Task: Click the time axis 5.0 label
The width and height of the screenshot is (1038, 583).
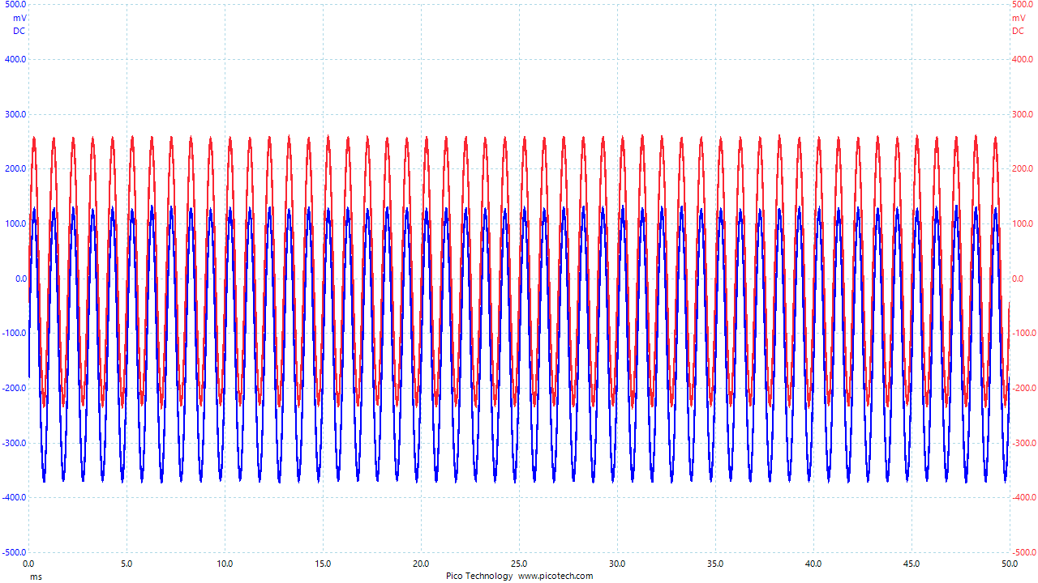Action: coord(127,564)
